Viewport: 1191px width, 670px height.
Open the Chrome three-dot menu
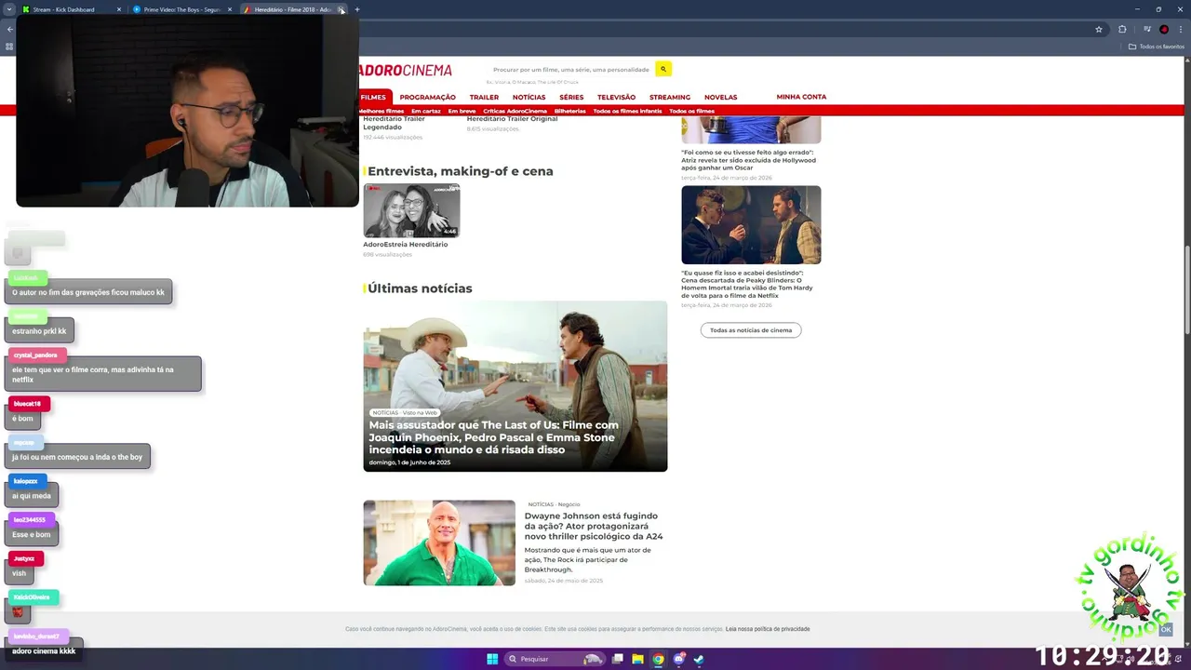(x=1182, y=29)
